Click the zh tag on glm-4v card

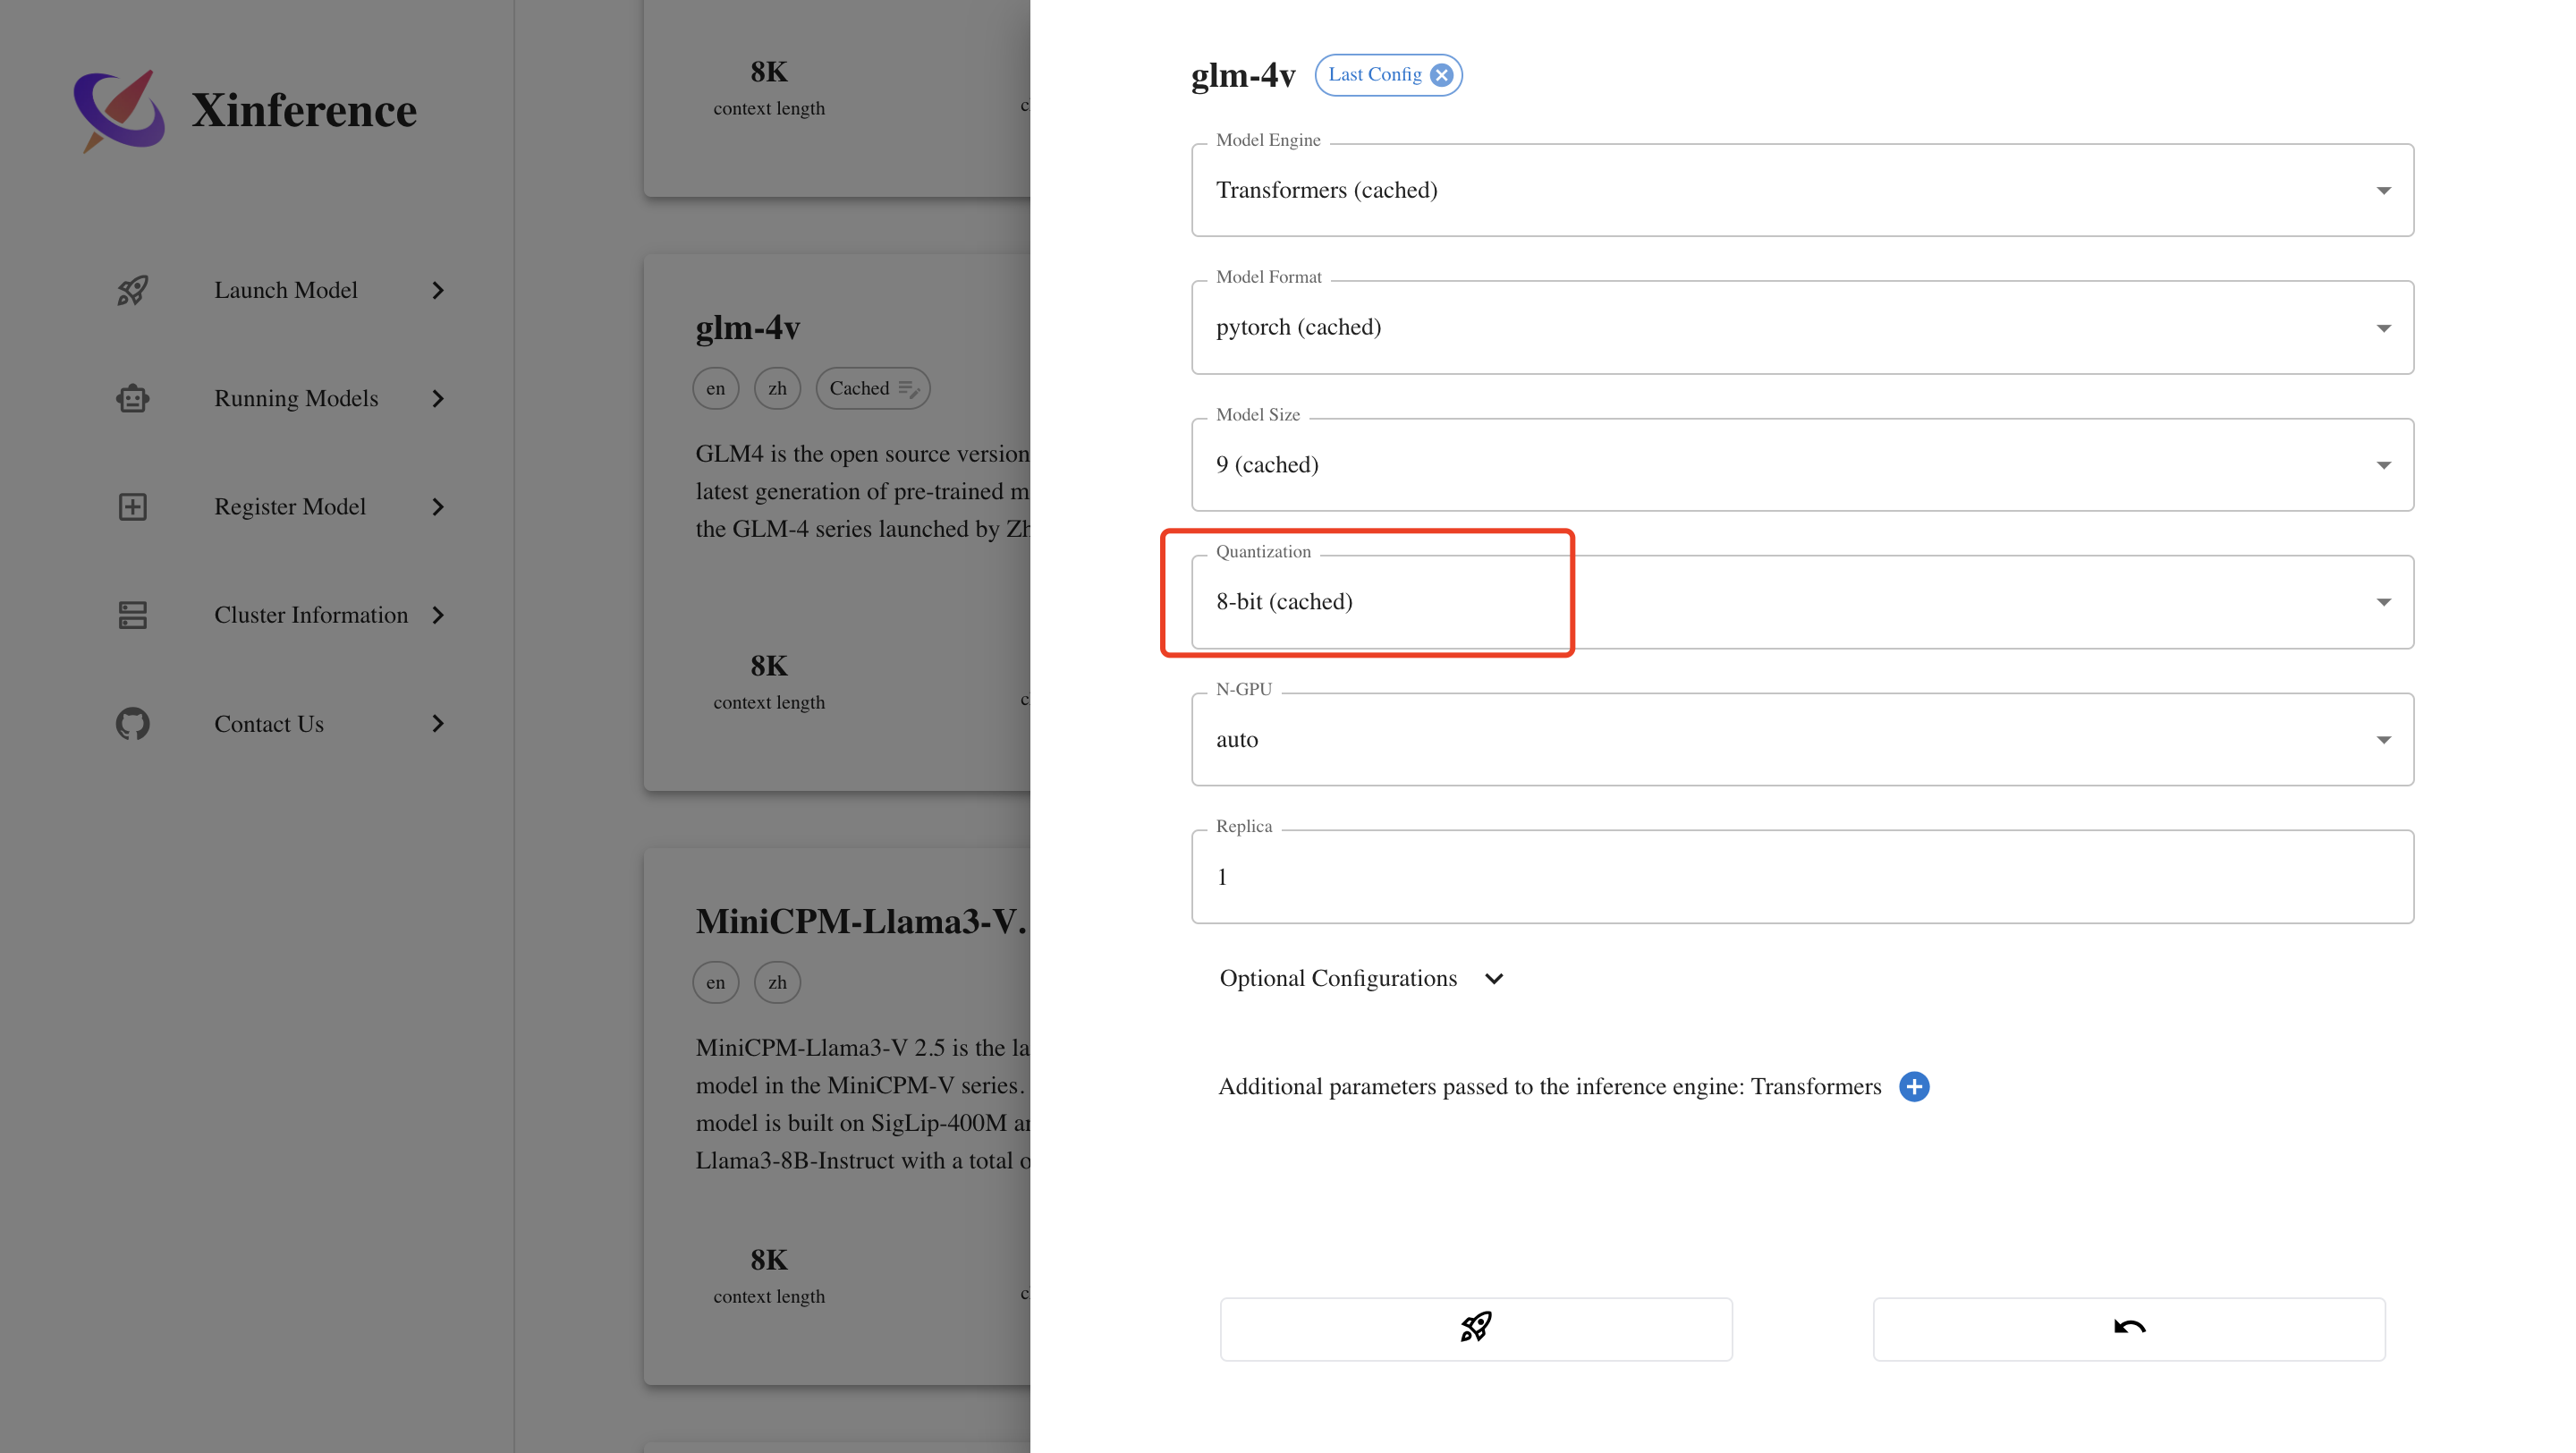point(777,388)
